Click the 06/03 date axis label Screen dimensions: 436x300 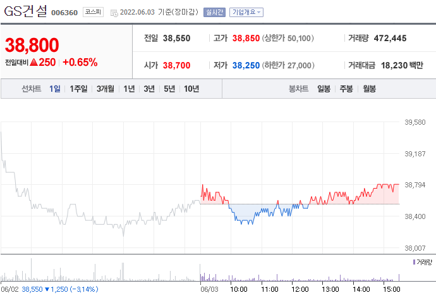[x=209, y=289]
